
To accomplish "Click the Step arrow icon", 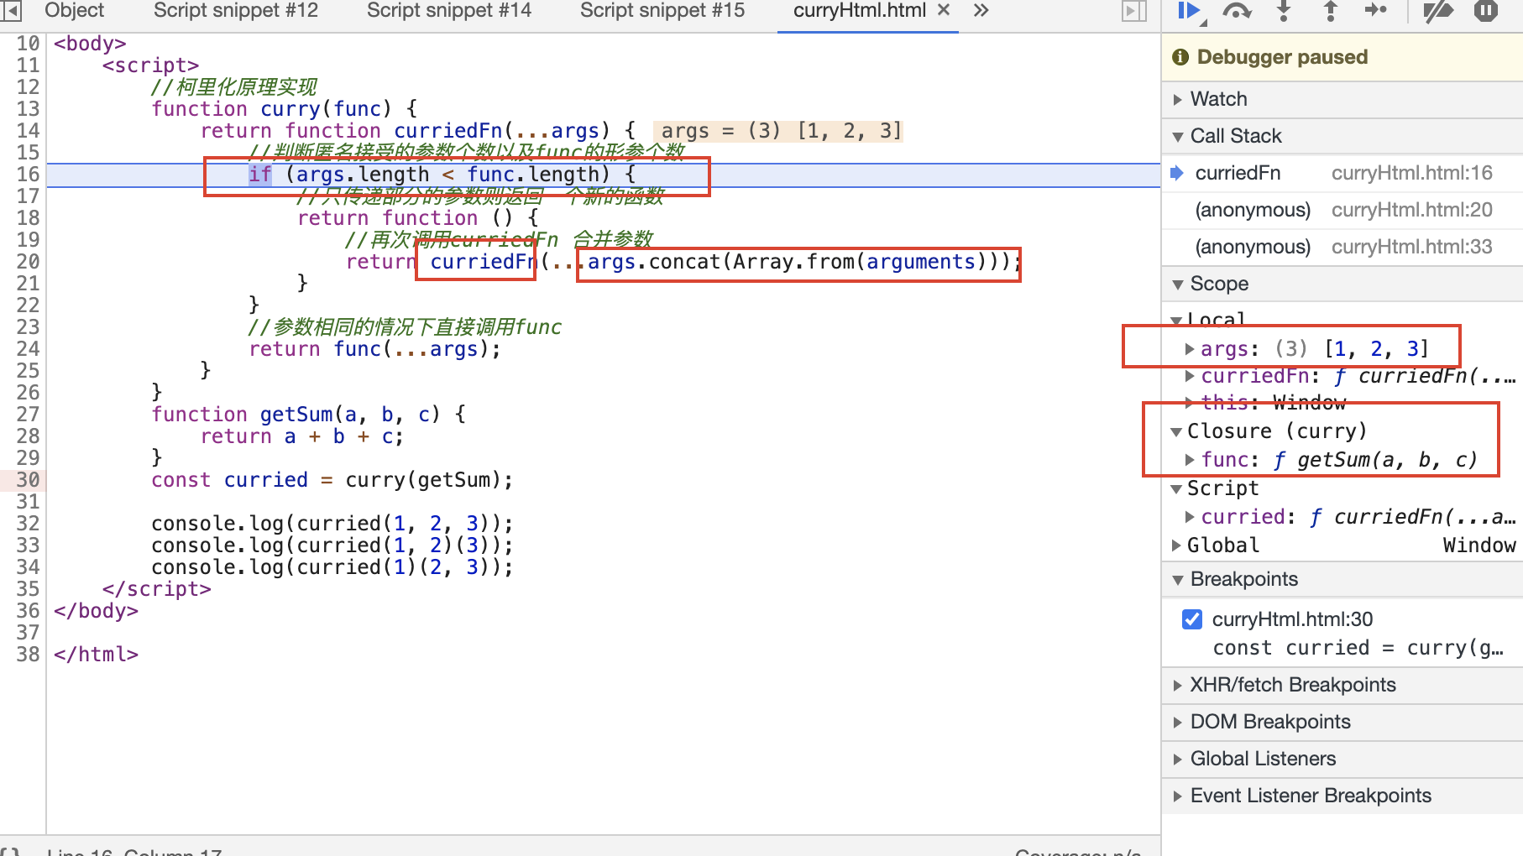I will point(1377,11).
